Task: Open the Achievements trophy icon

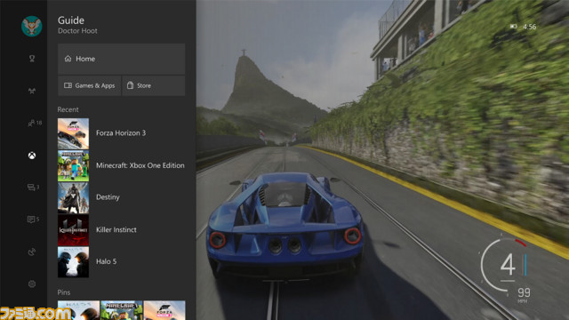Action: [x=32, y=59]
